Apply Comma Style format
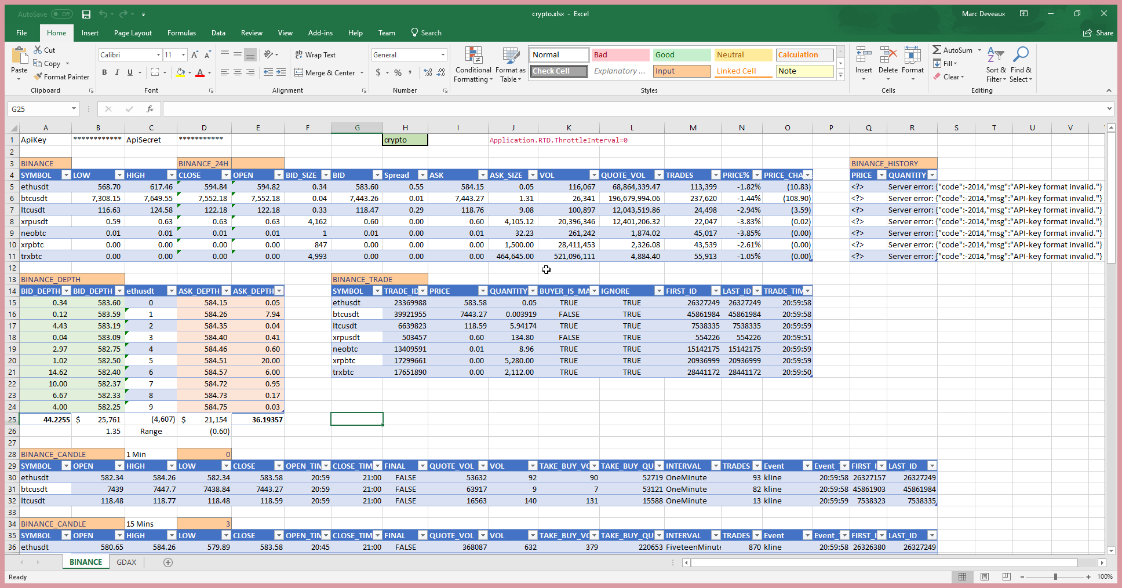 click(410, 72)
